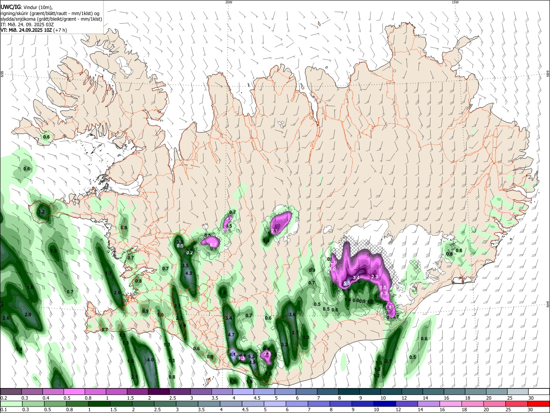Select top-row light lavender swatch between 4 and 4.5
The height and width of the screenshot is (413, 550).
pos(243,391)
